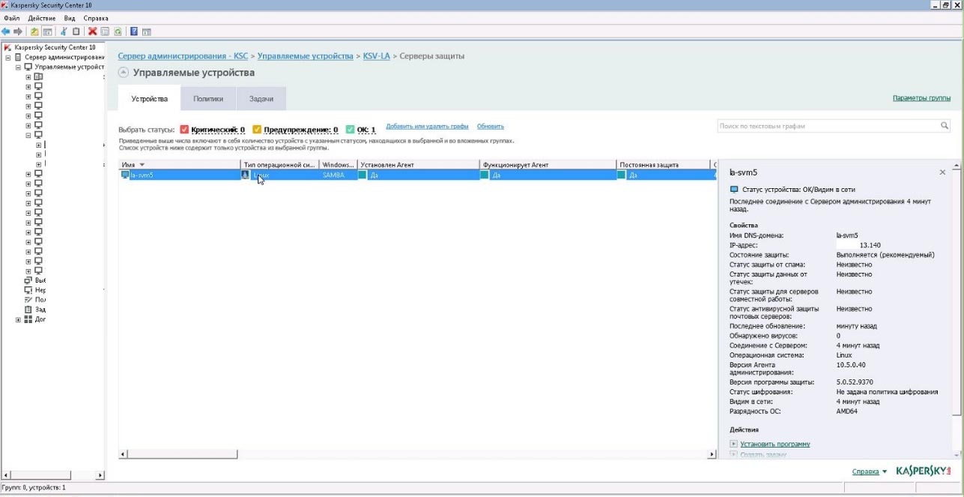
Task: Click the computer icon in la-svm5 row
Action: click(125, 175)
